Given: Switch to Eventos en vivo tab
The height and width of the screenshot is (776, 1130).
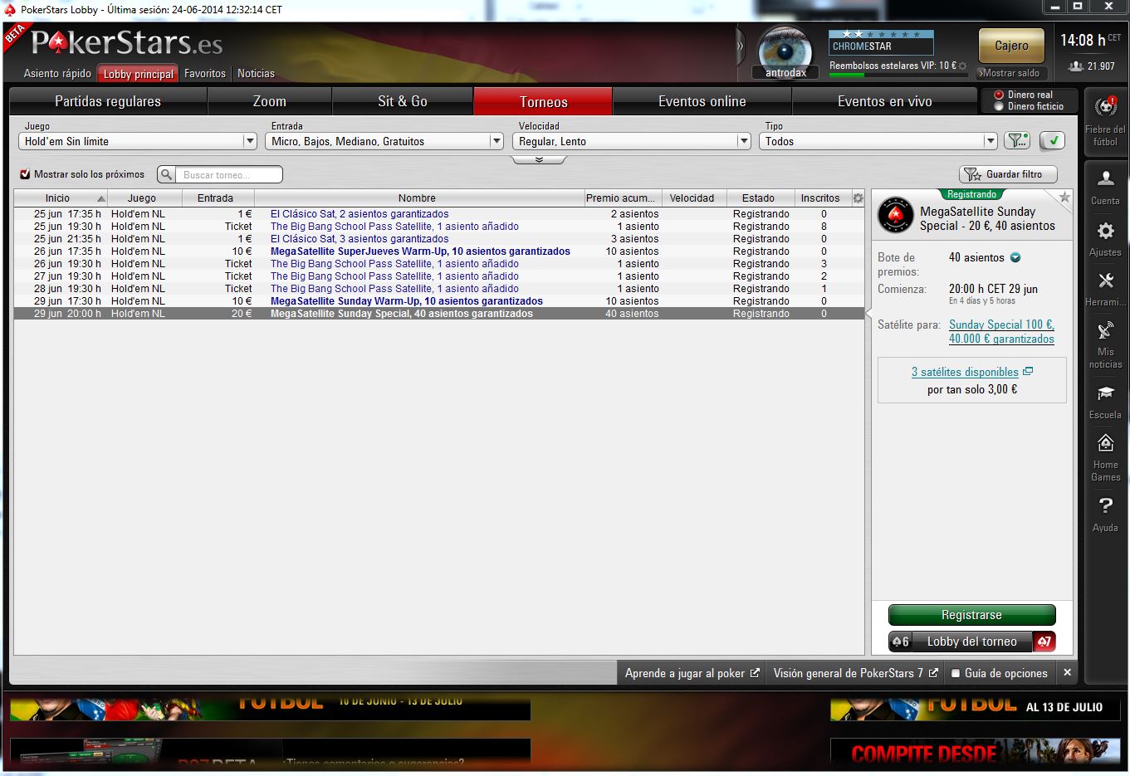Looking at the screenshot, I should pos(885,101).
